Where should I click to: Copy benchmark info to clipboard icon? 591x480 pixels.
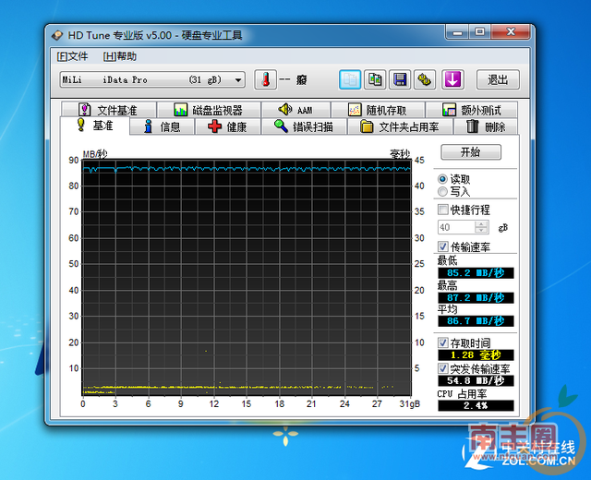point(350,79)
